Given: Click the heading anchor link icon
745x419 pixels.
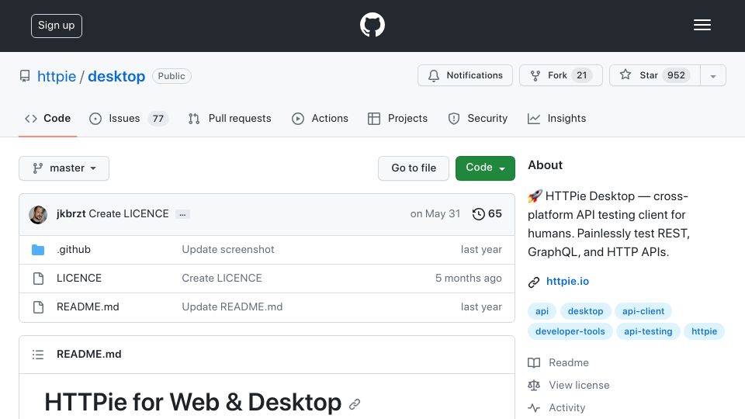Looking at the screenshot, I should click(x=355, y=404).
